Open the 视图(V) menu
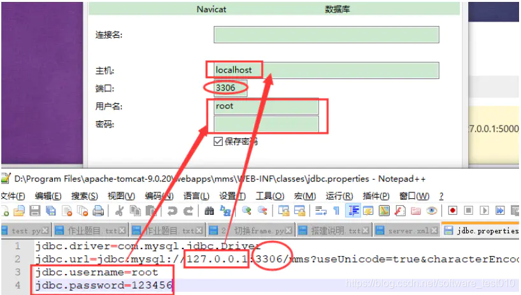 121,196
